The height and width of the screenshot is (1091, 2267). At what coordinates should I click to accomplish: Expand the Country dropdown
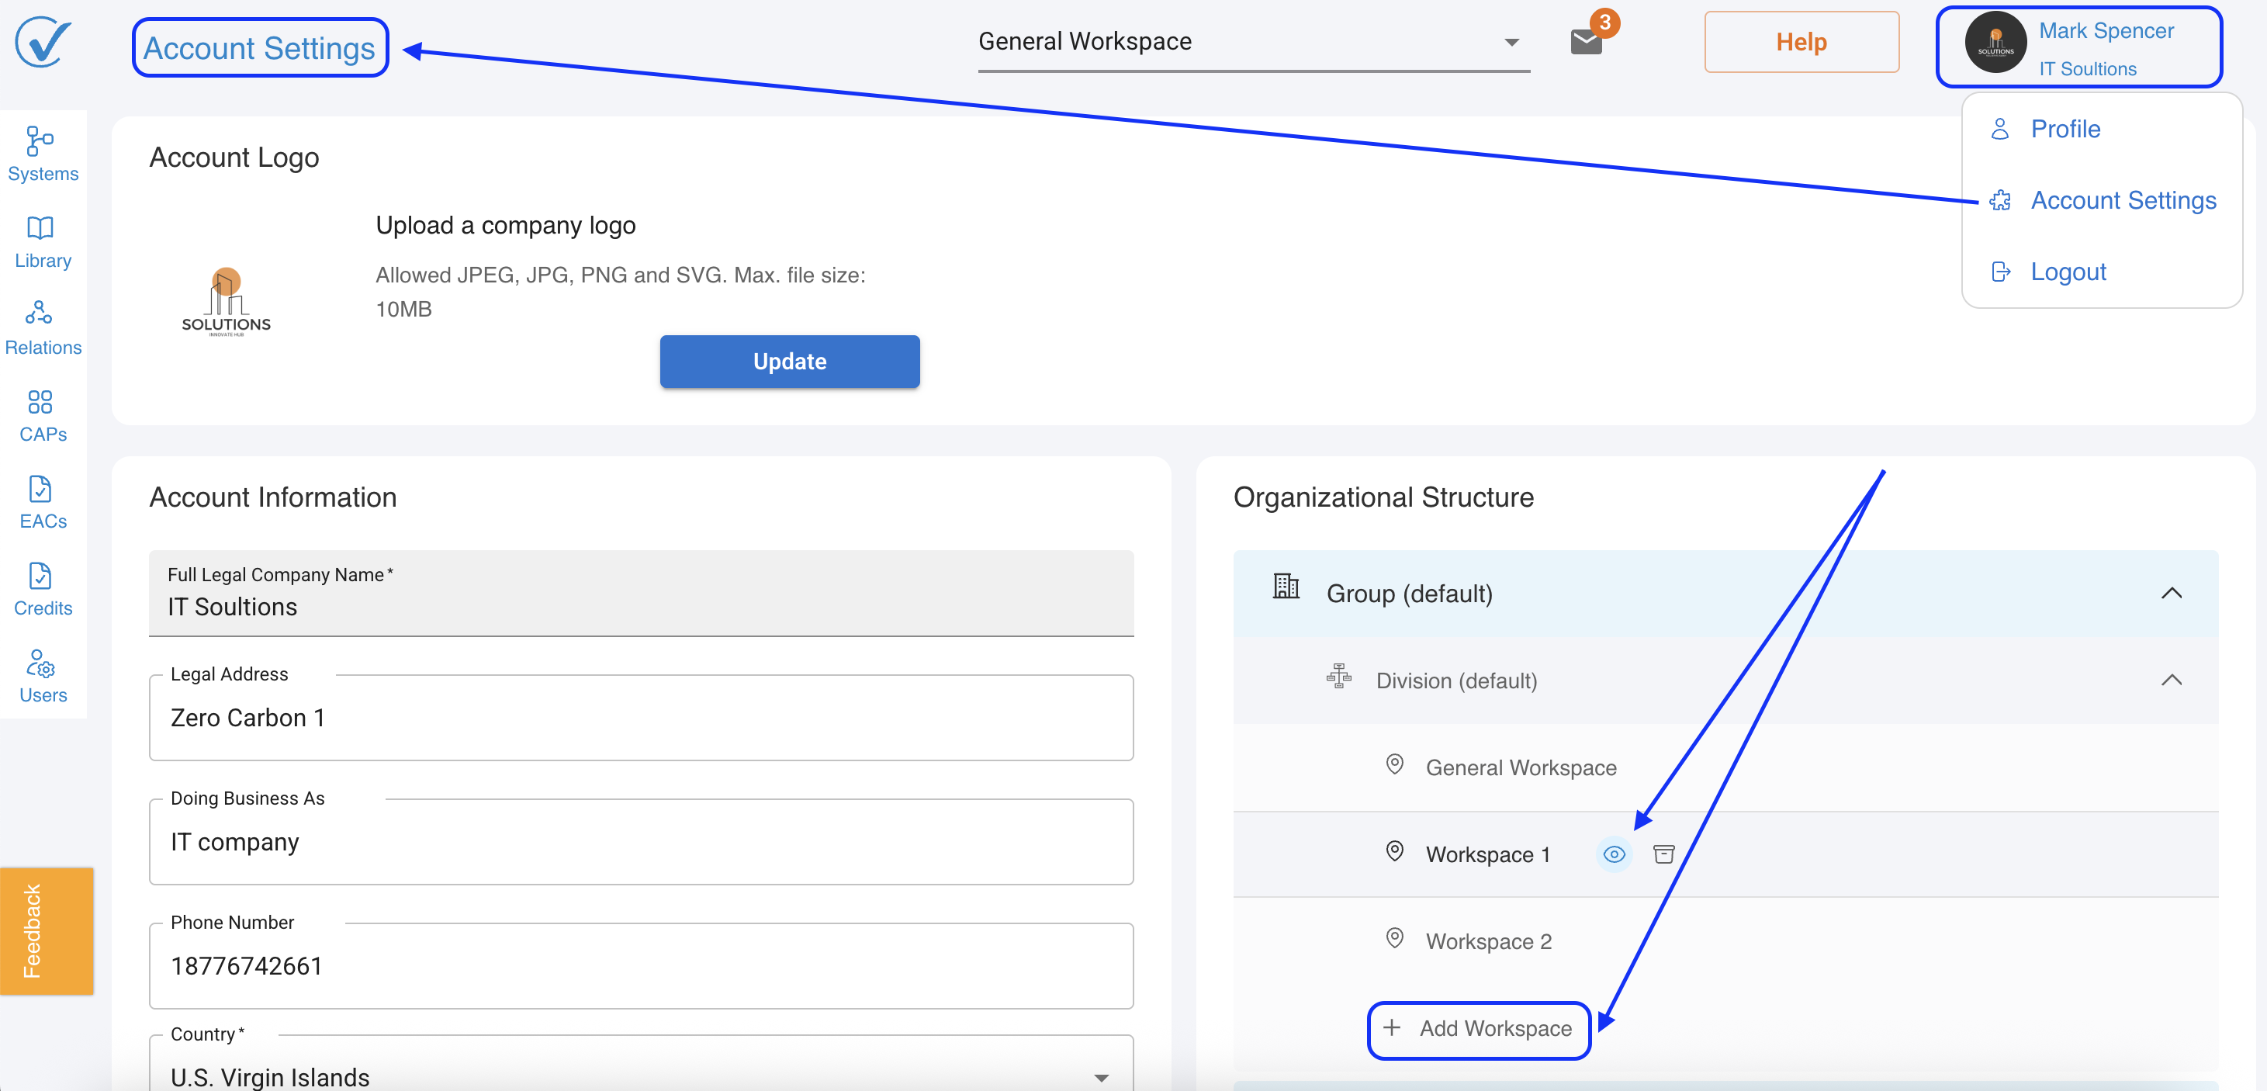(1100, 1077)
